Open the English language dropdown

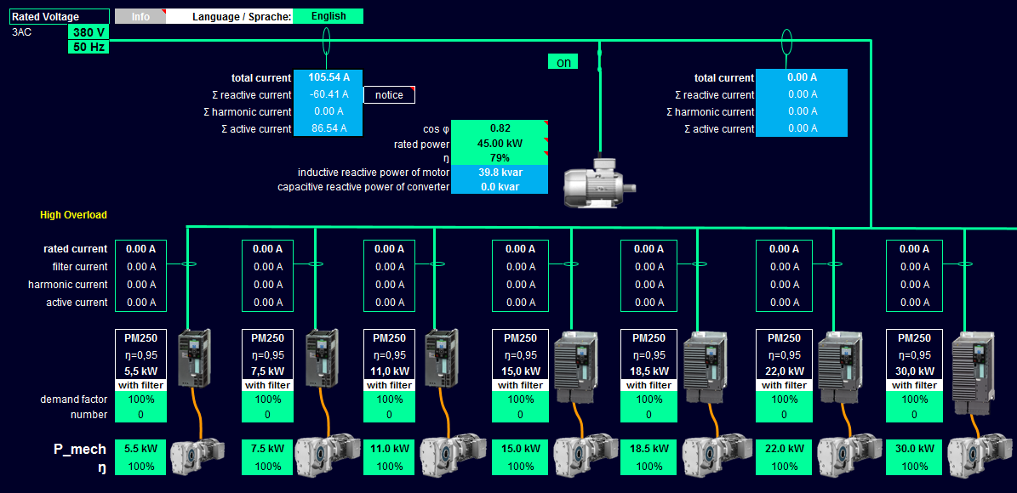point(329,16)
